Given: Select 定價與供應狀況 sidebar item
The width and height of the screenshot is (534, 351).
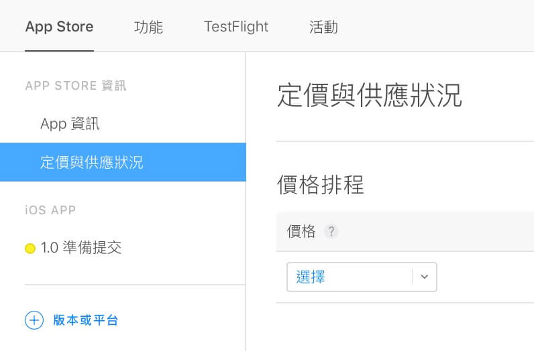Looking at the screenshot, I should point(92,162).
